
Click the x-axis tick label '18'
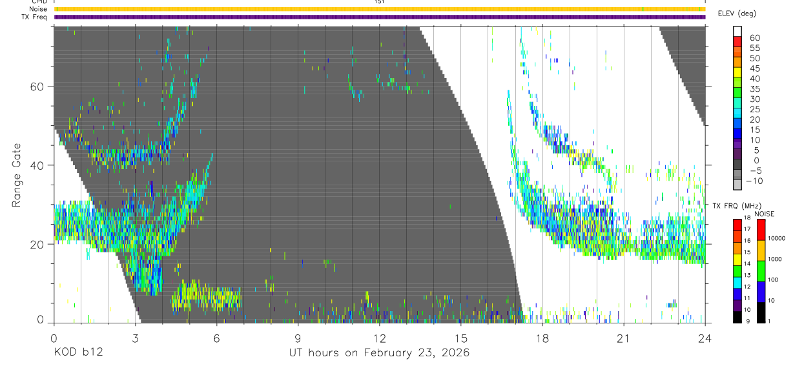(x=542, y=338)
